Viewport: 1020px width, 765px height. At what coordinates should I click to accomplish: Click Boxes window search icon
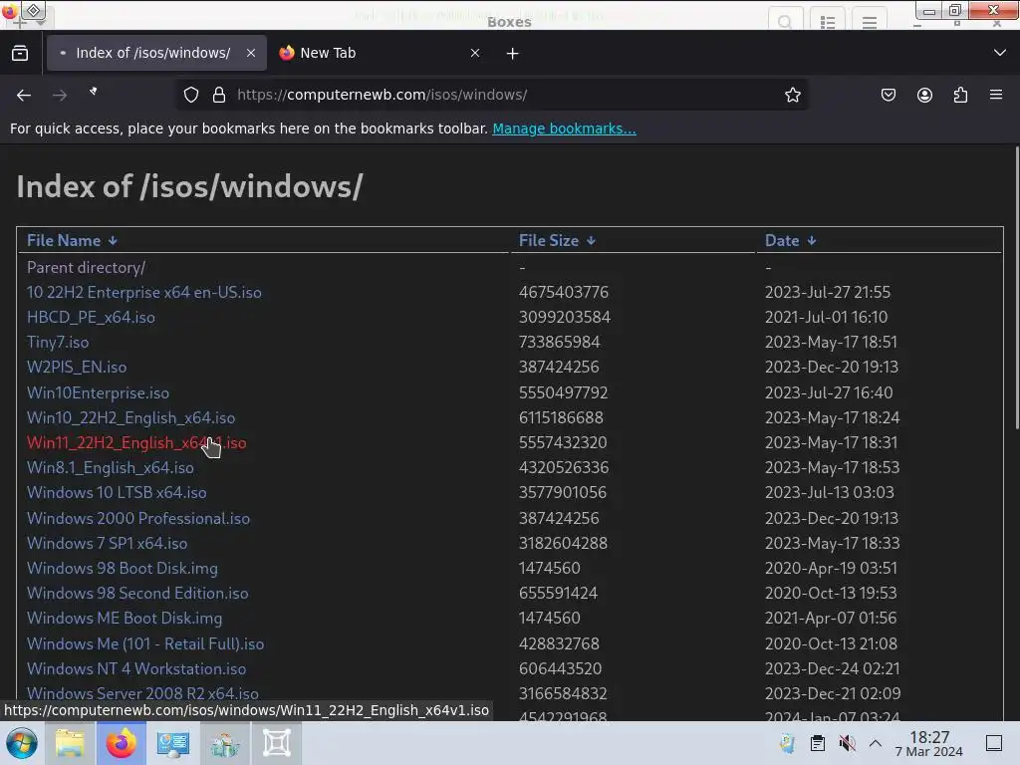pos(785,22)
